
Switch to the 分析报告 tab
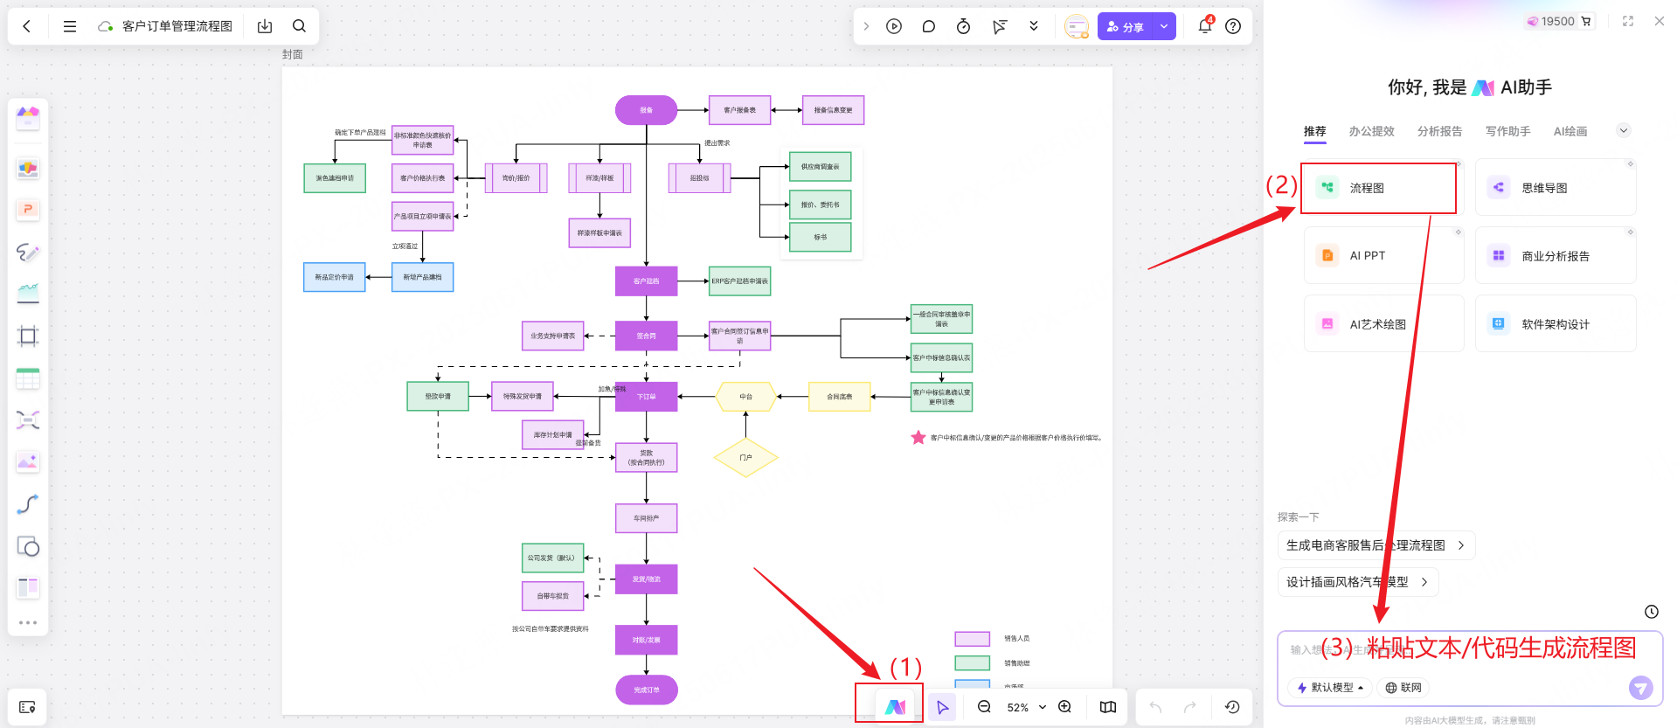[x=1439, y=131]
